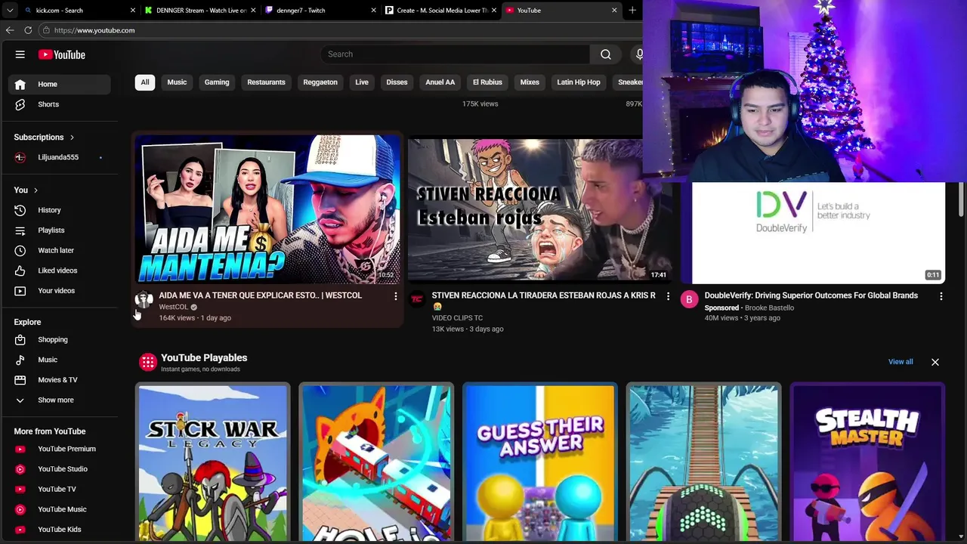Select the Gaming filter chip
The image size is (967, 544).
coord(217,82)
